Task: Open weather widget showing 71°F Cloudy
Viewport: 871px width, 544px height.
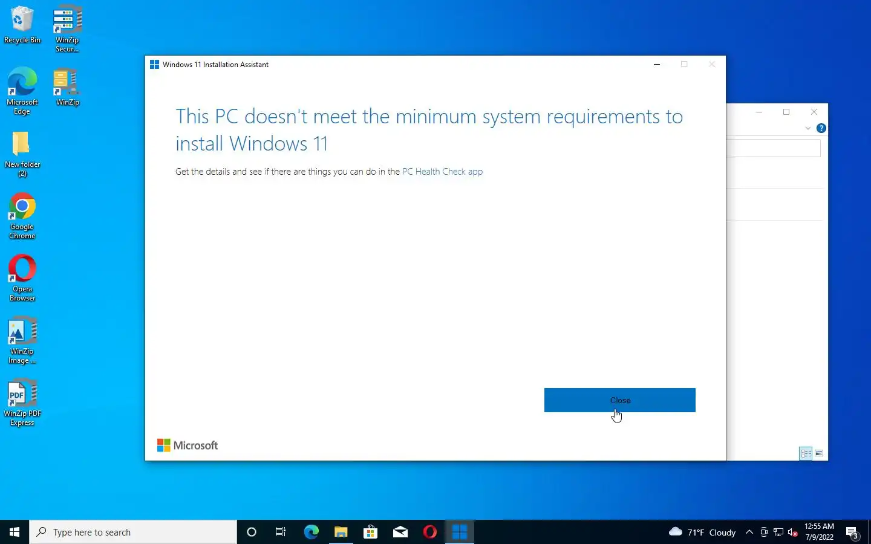Action: [702, 532]
